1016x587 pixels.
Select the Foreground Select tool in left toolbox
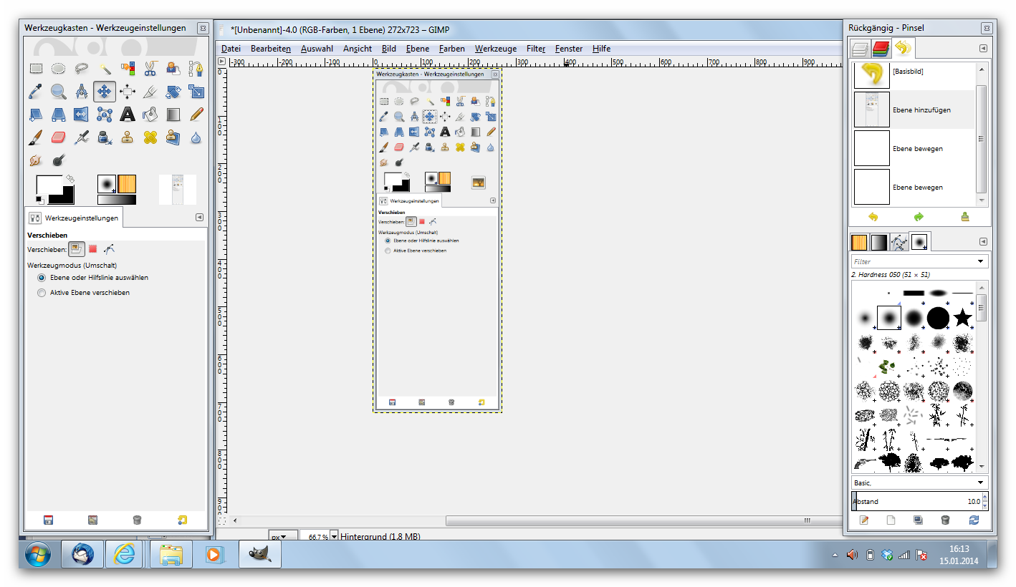pos(173,69)
